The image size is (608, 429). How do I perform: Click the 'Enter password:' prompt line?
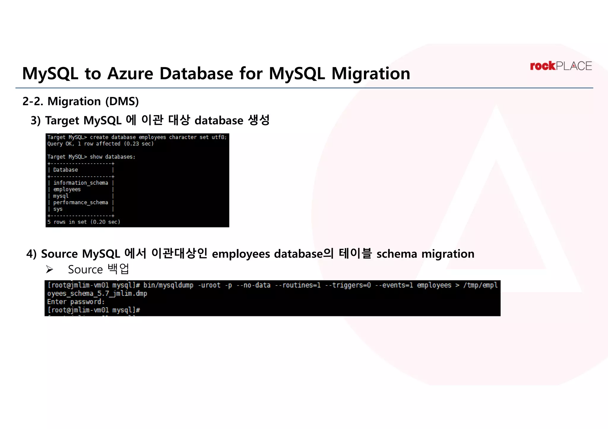pyautogui.click(x=76, y=302)
